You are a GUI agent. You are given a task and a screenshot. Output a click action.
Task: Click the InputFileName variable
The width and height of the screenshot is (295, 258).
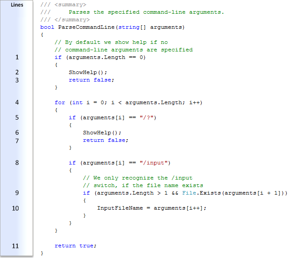click(120, 208)
